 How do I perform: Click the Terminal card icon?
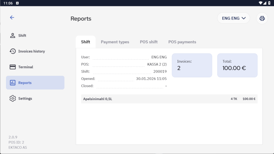pos(13,67)
